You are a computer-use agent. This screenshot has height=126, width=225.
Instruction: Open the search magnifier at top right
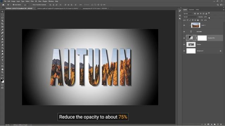point(218,5)
